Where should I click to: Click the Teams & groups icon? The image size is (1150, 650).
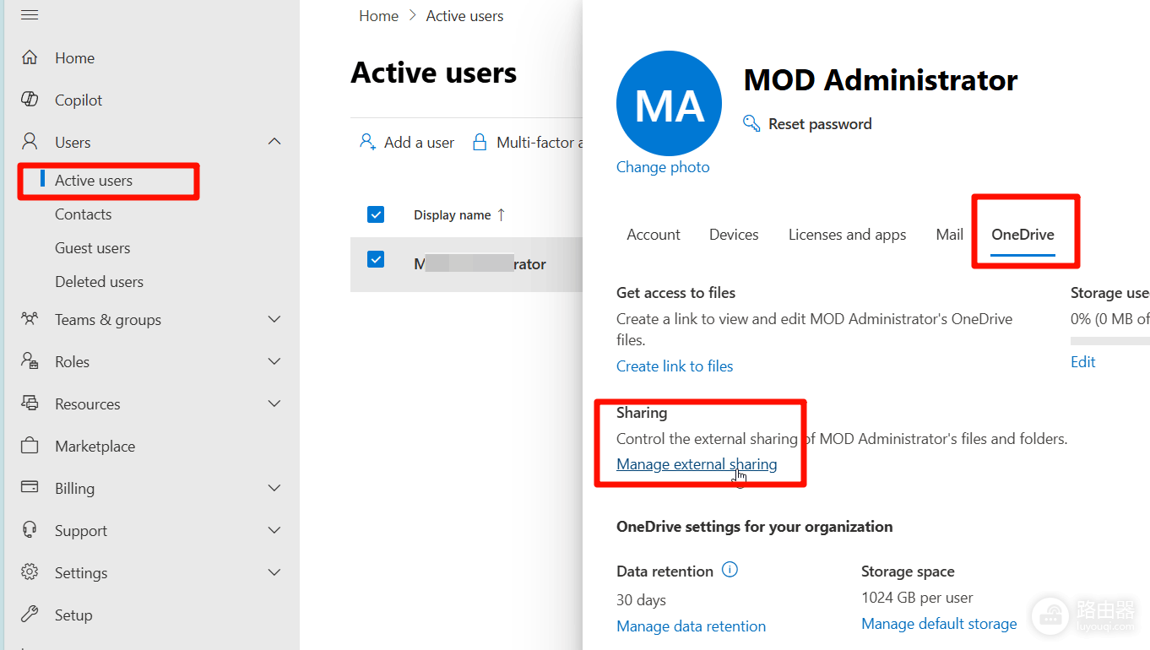[30, 319]
